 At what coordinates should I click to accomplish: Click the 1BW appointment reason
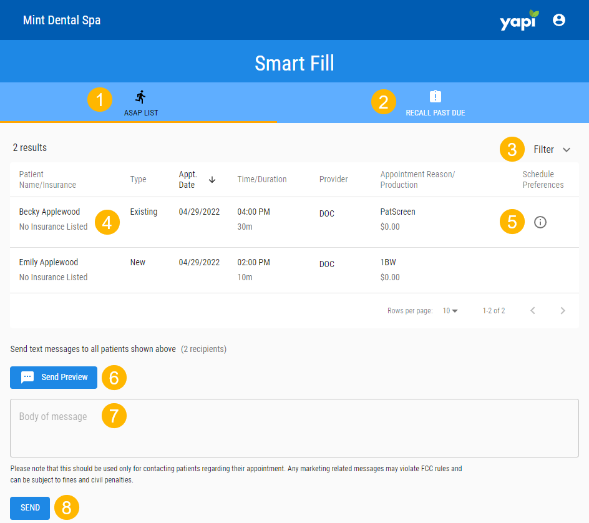[388, 262]
